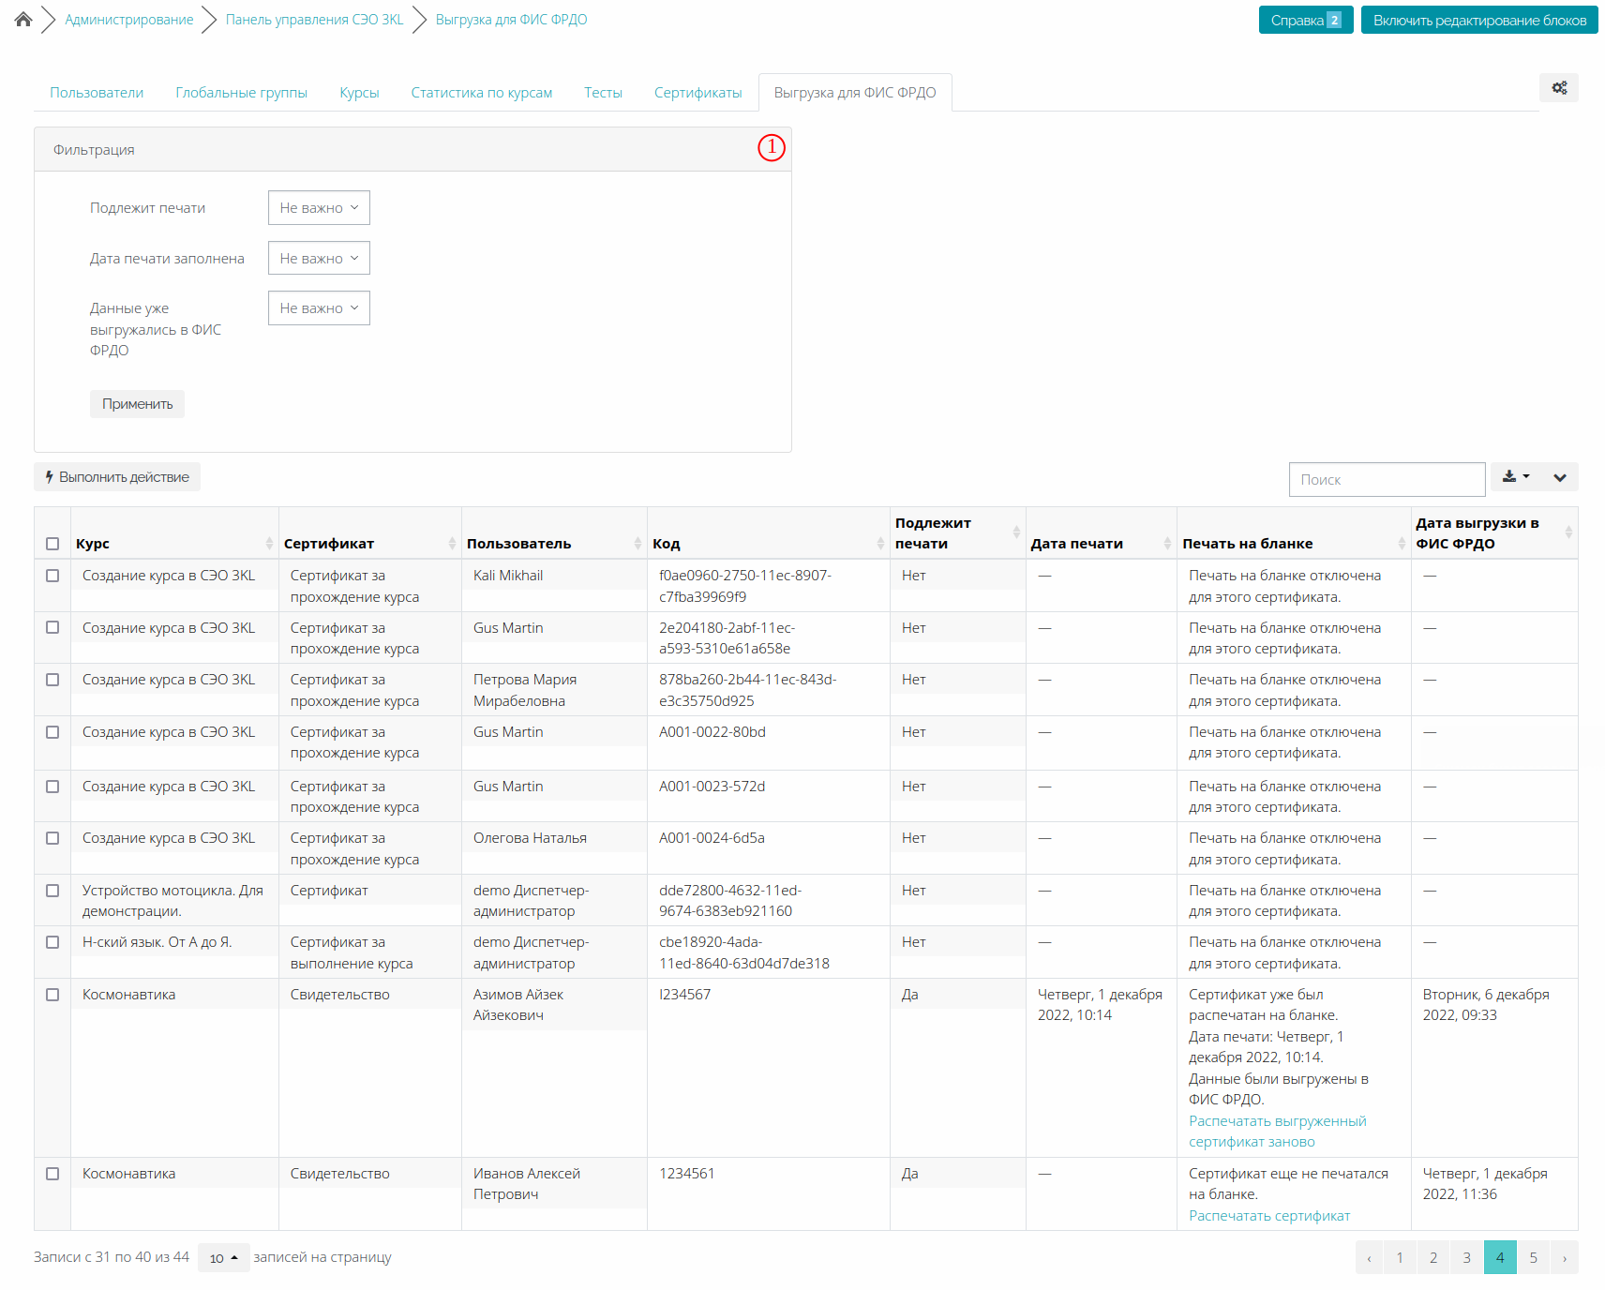Go to page 5

pyautogui.click(x=1534, y=1258)
